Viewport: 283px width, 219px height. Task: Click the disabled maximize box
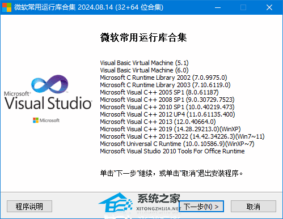(x=243, y=7)
